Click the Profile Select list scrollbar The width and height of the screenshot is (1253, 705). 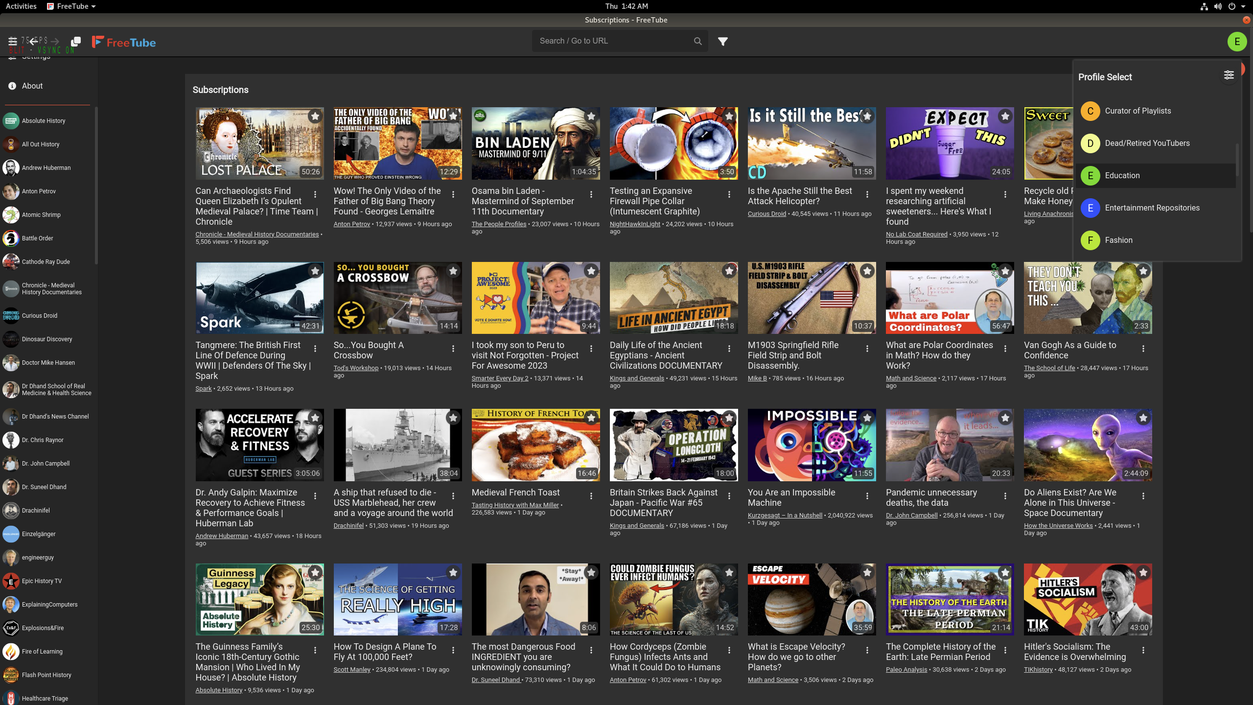click(1238, 160)
